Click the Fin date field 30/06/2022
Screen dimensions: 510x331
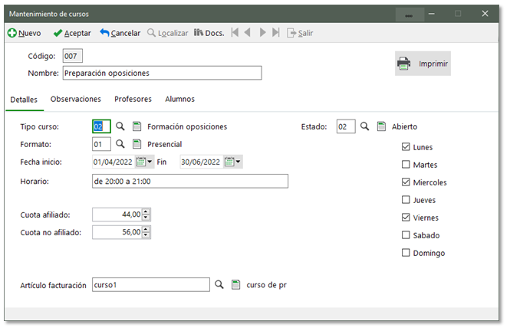coord(201,162)
